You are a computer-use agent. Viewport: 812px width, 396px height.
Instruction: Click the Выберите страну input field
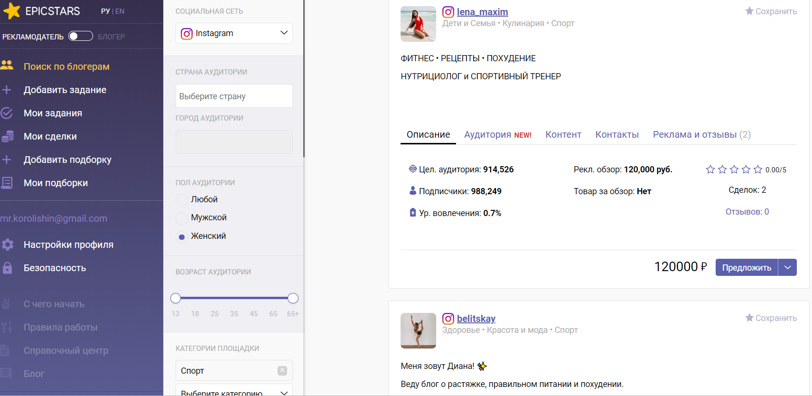[234, 96]
